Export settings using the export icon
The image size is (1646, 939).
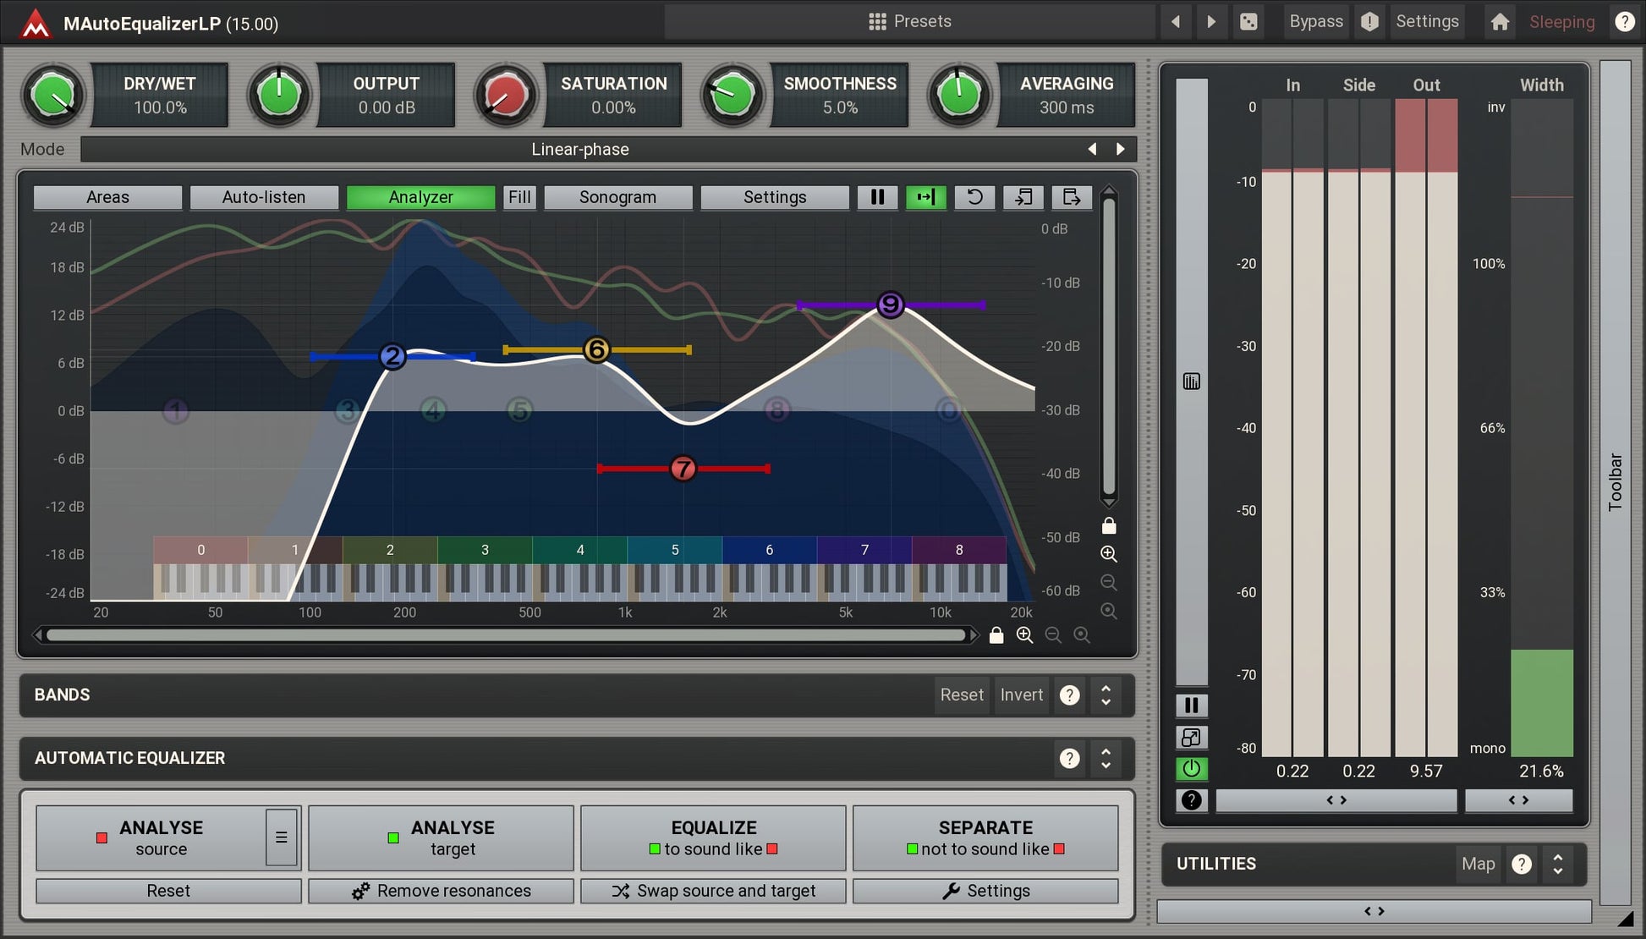tap(1071, 197)
